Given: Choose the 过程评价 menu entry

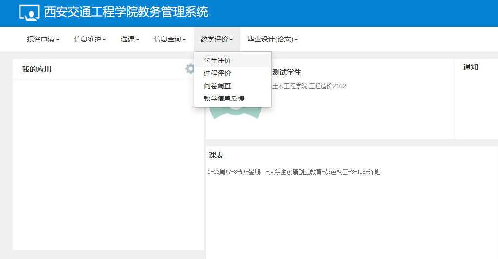Looking at the screenshot, I should click(x=217, y=73).
